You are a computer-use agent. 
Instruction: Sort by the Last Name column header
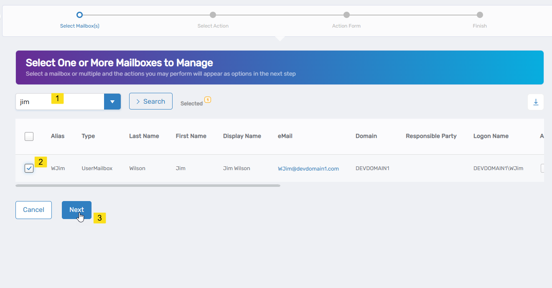tap(144, 136)
